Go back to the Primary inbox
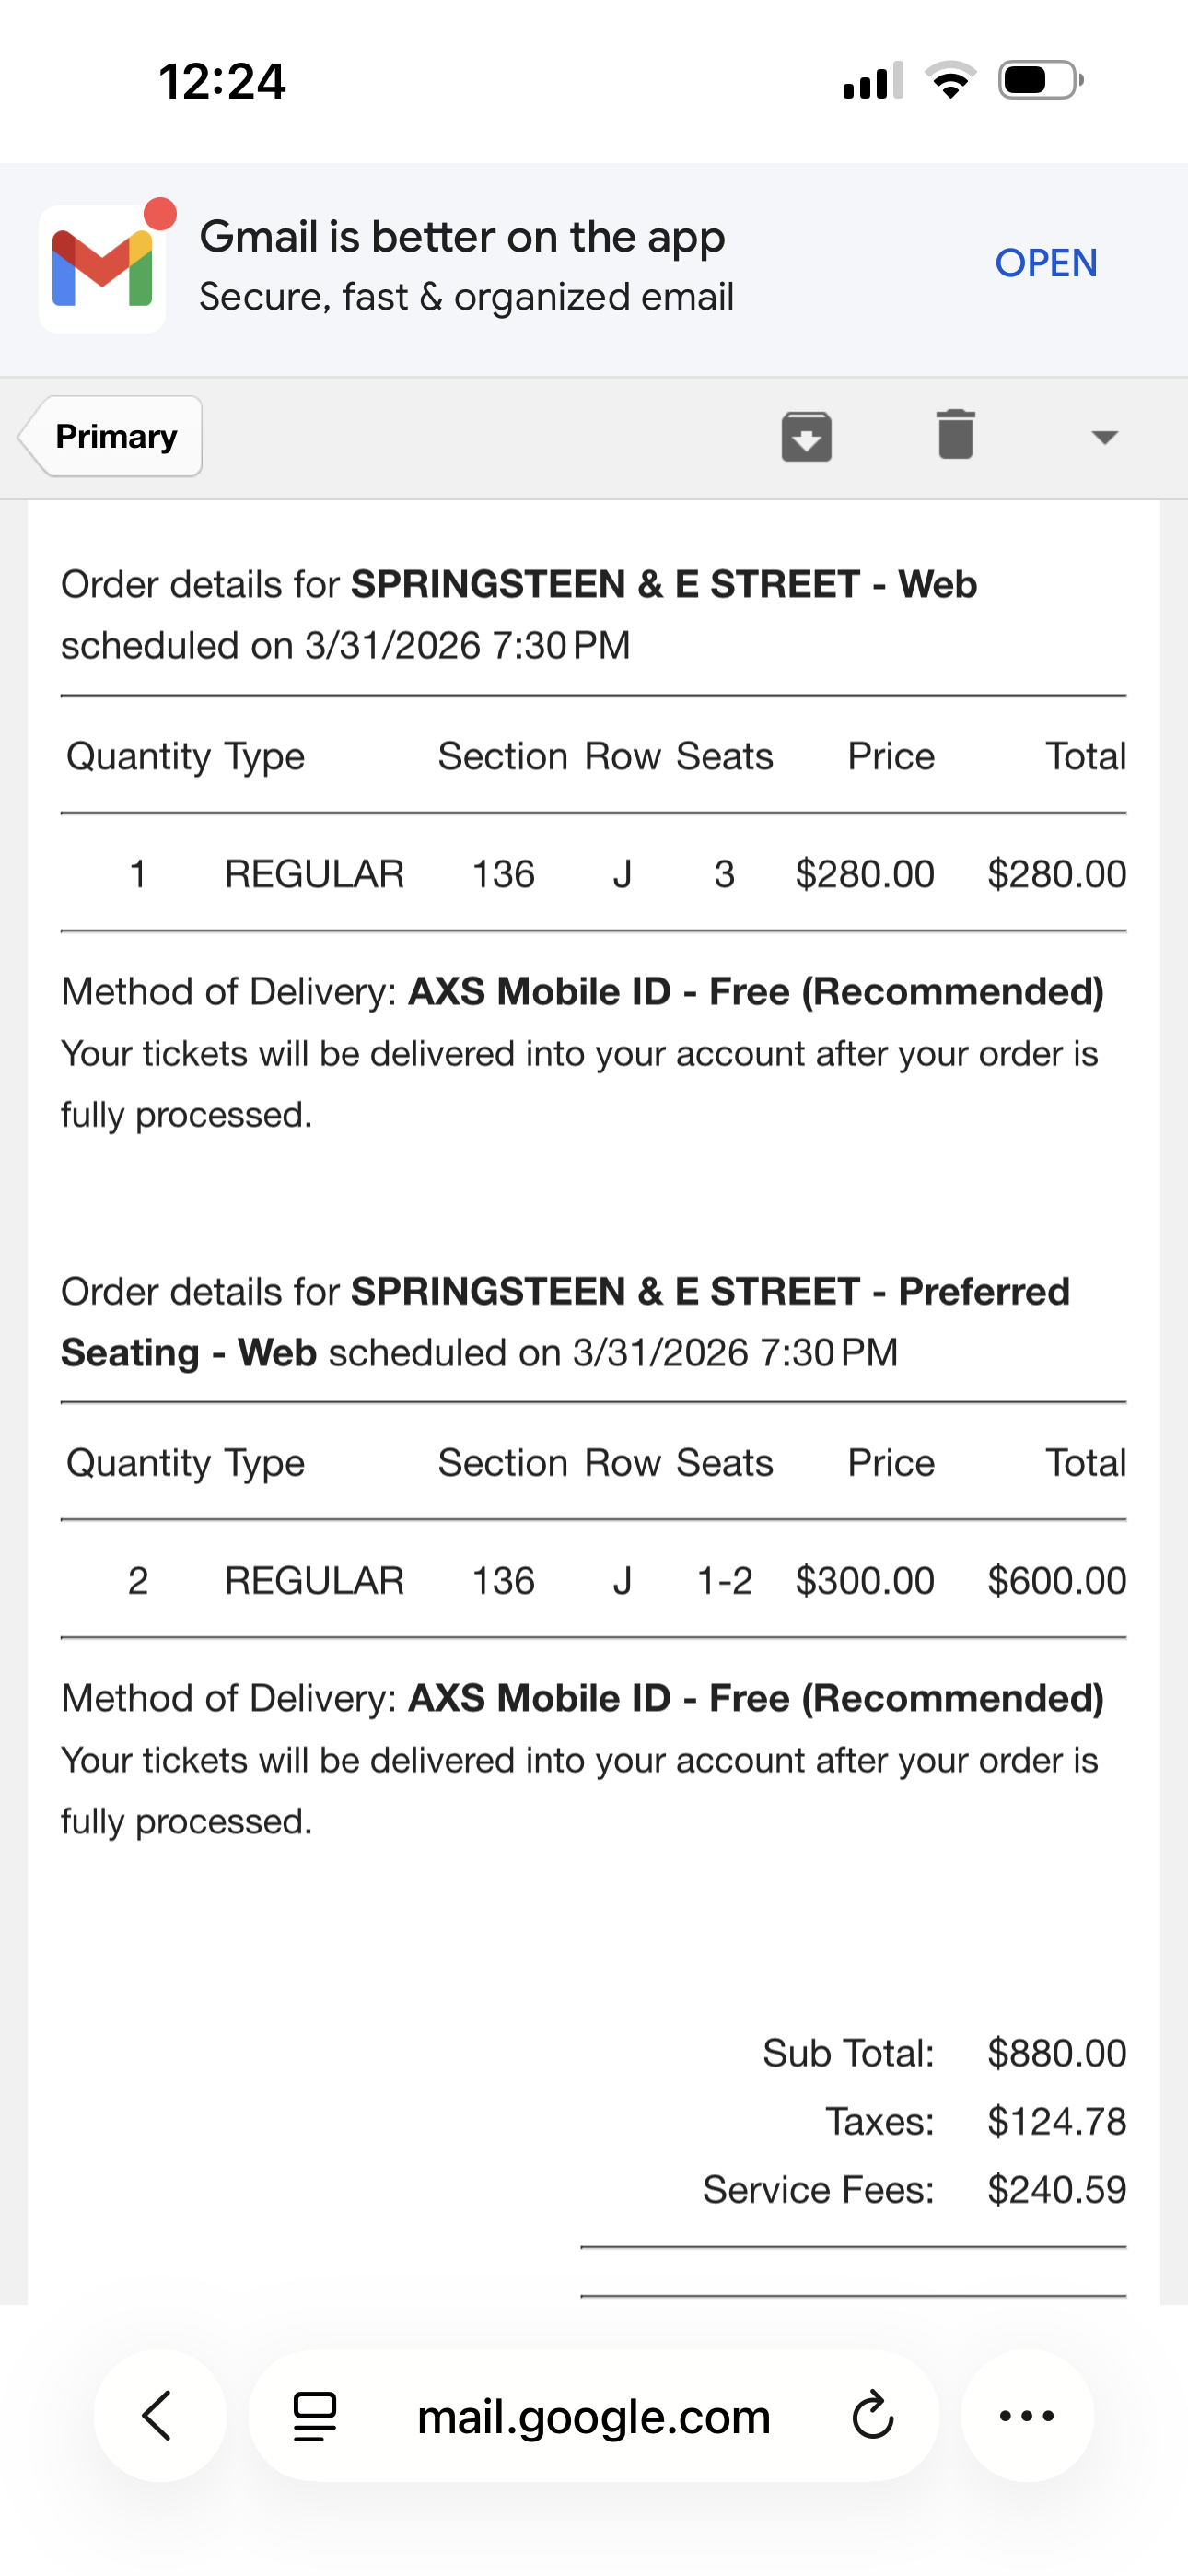This screenshot has width=1188, height=2576. click(x=113, y=436)
